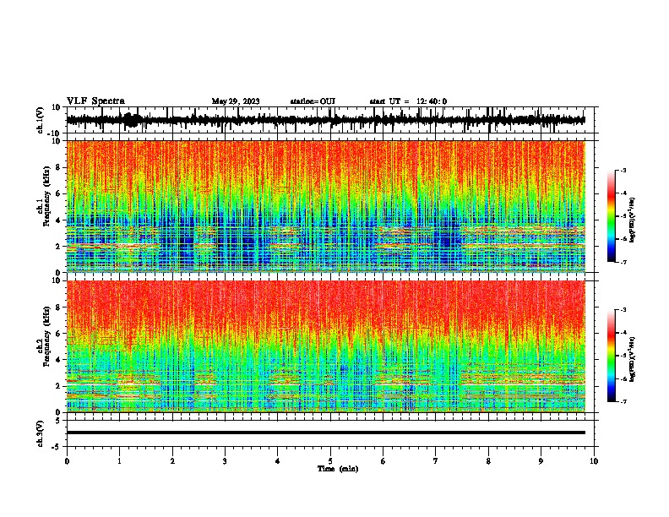669x517 pixels.
Task: Click the ch.2 spectrogram 8 kHz tick label
Action: tap(58, 307)
